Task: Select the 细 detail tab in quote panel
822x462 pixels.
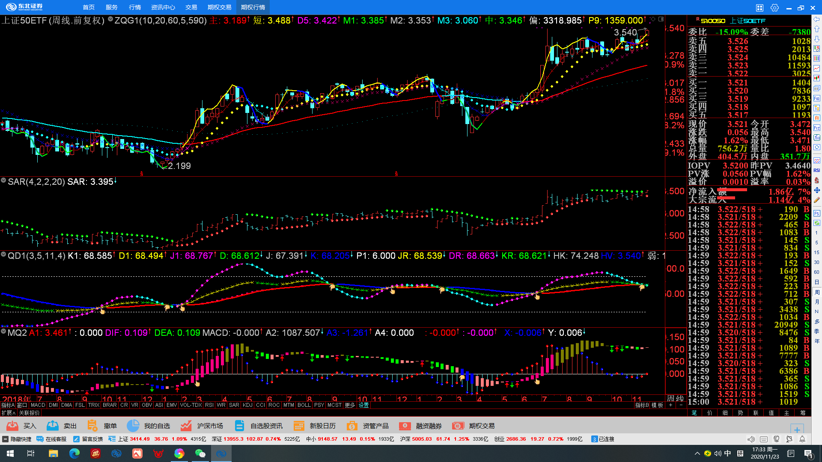Action: (725, 413)
